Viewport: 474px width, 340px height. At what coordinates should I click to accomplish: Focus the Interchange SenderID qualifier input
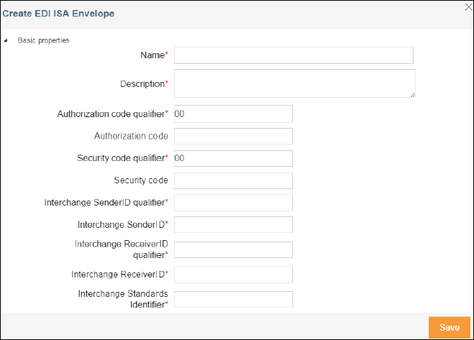232,203
